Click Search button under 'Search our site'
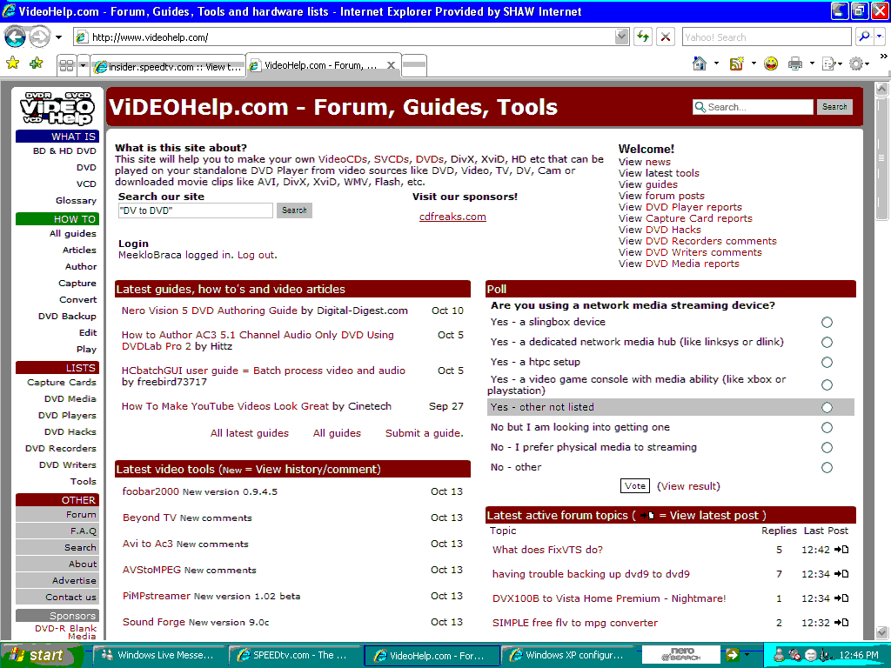 coord(294,210)
